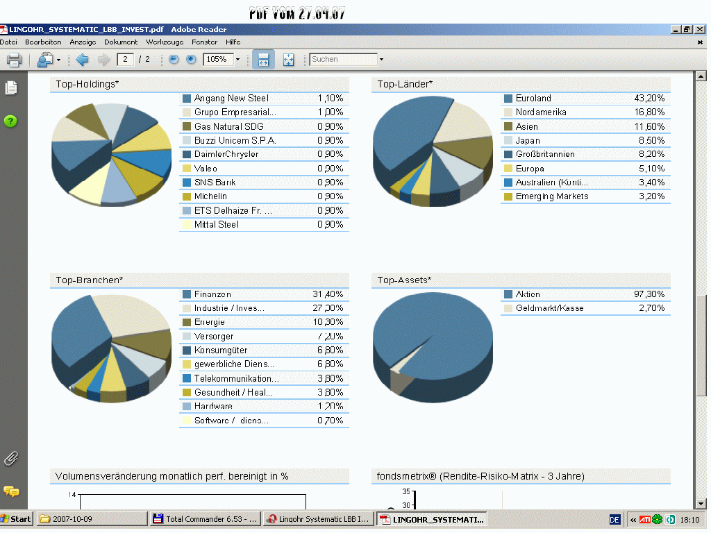
Task: Open the Hilfe menu
Action: 233,42
